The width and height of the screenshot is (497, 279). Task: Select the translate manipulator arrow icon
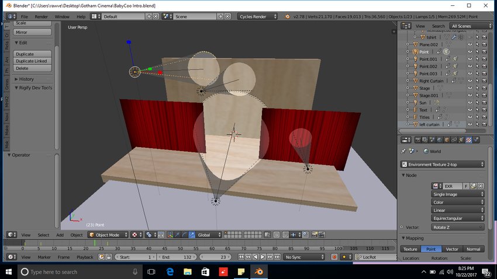click(177, 235)
